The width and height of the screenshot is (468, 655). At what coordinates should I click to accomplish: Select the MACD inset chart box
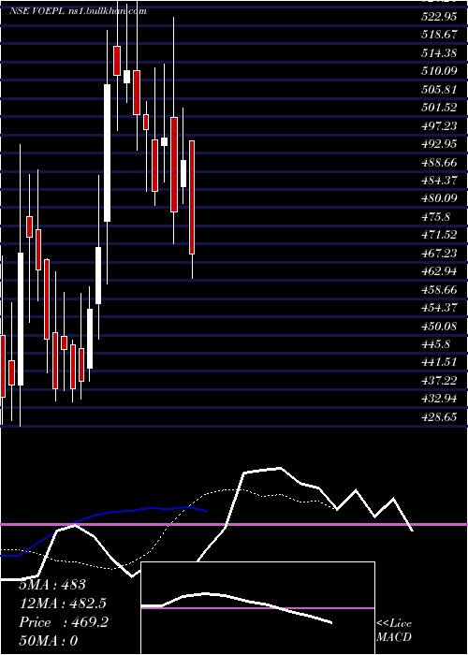click(x=257, y=608)
